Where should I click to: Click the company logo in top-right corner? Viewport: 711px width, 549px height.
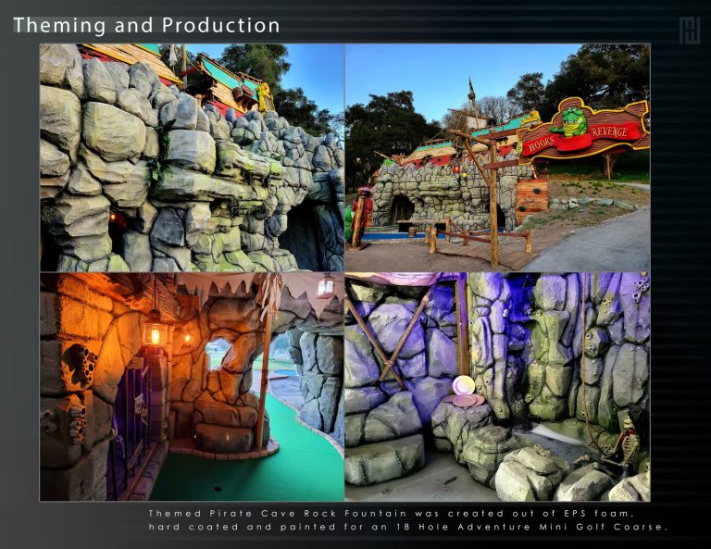tap(688, 30)
